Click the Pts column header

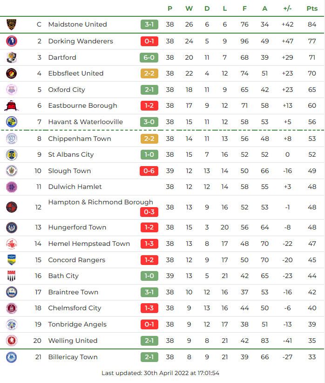coord(312,8)
